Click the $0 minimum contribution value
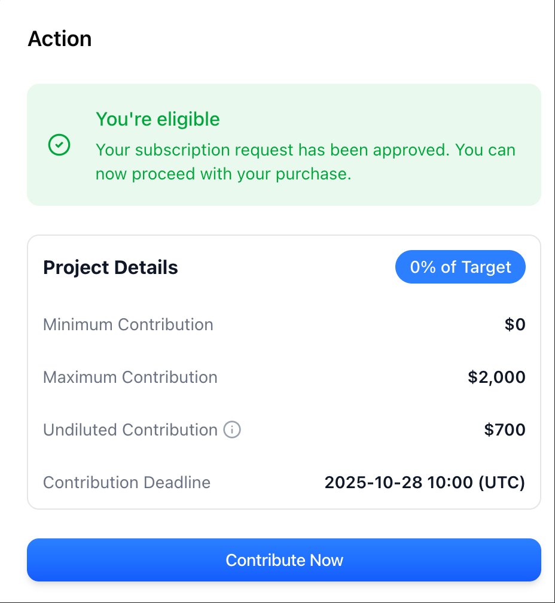This screenshot has height=603, width=555. point(514,325)
